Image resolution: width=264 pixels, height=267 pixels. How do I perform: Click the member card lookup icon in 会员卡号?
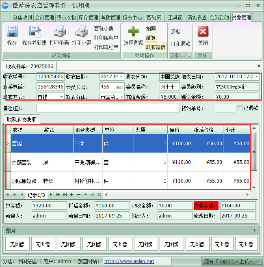[119, 87]
